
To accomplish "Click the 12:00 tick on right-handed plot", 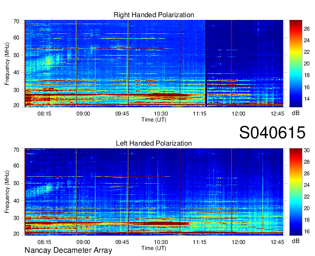I will pos(239,114).
